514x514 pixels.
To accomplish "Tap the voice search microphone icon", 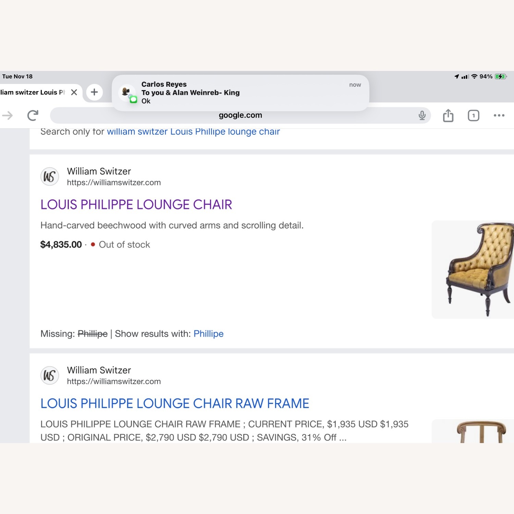I will pos(422,115).
